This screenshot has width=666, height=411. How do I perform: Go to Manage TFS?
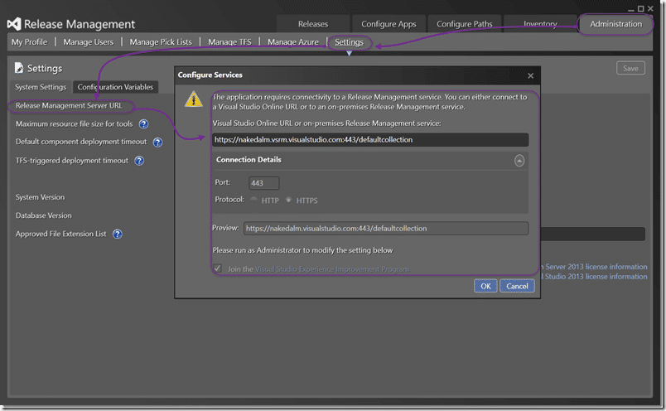[229, 42]
